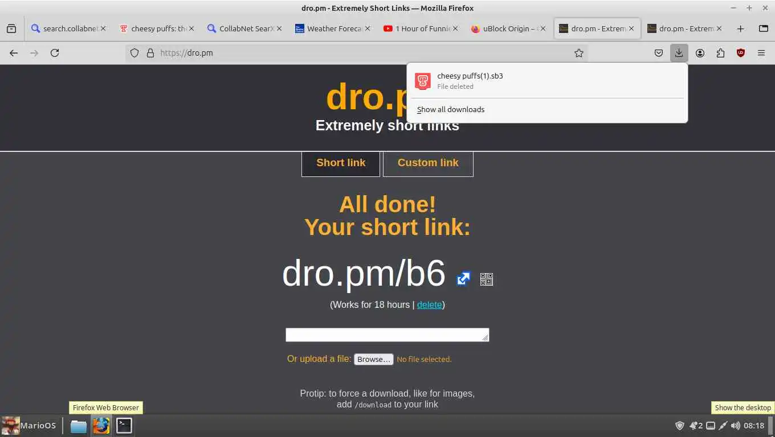
Task: Click the dro.pm/b6 short link text
Action: (364, 274)
